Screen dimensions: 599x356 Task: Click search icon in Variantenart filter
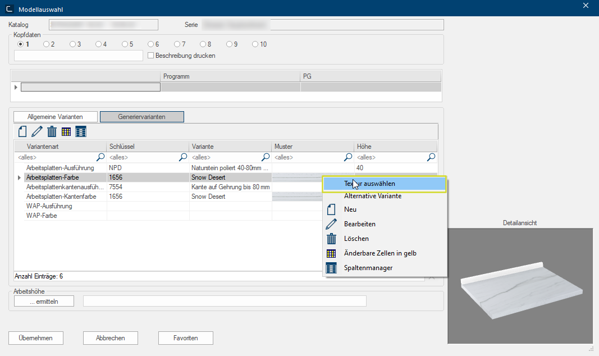[x=100, y=157]
